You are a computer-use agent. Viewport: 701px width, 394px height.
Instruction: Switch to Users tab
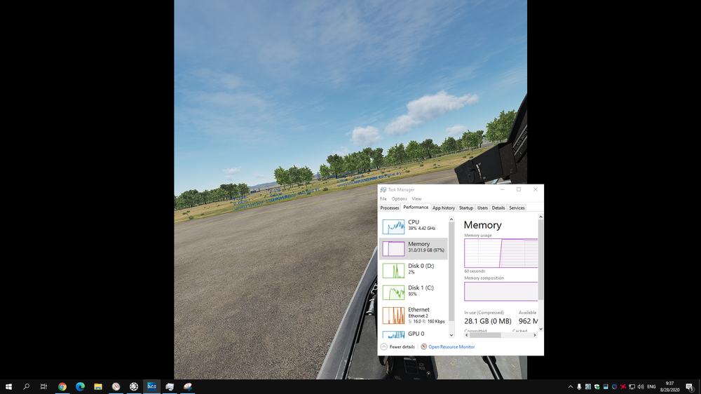482,208
